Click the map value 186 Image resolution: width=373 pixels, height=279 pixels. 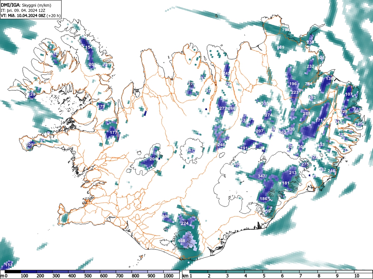coord(264,199)
